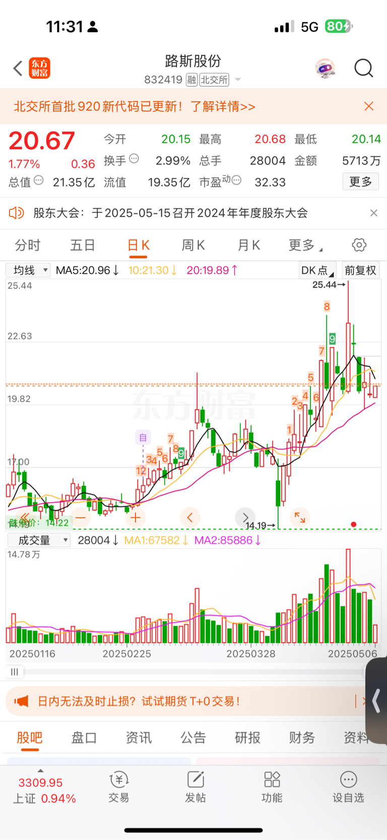Open 股东大会 announcement notice
Image resolution: width=387 pixels, height=840 pixels.
point(170,213)
